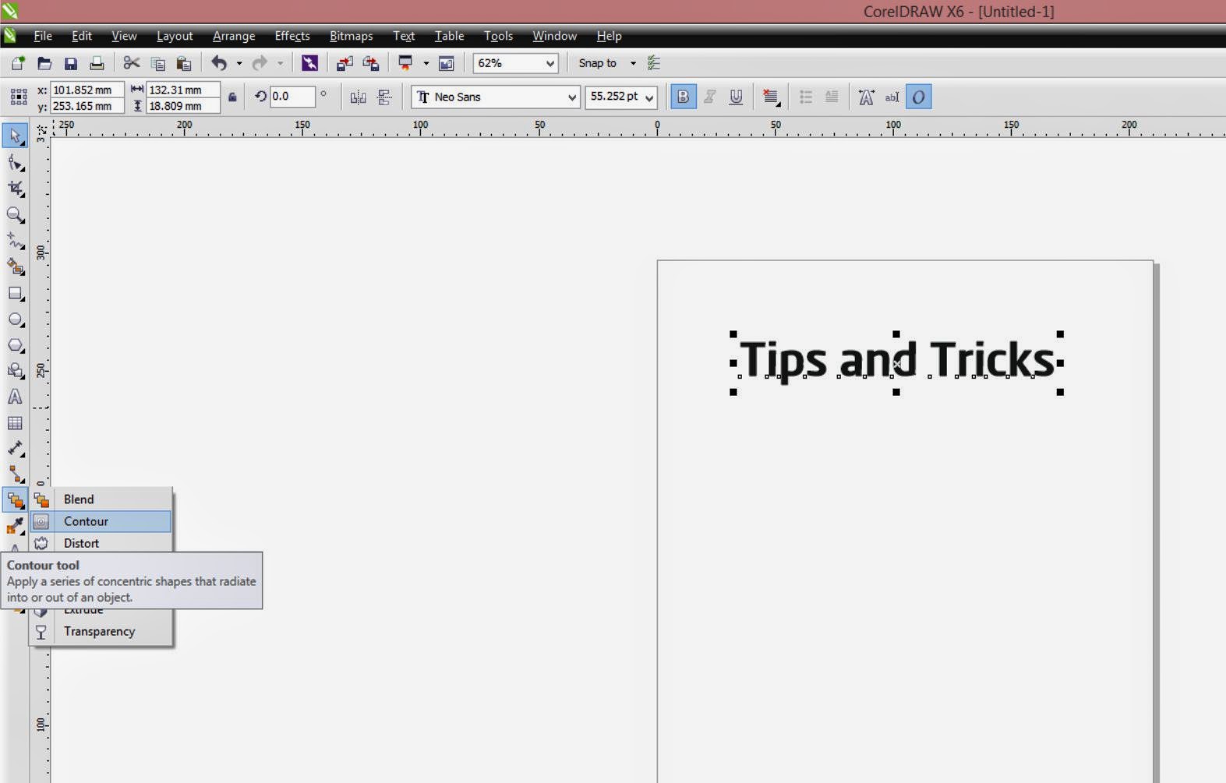Toggle Interactive OpenType button
Image resolution: width=1226 pixels, height=783 pixels.
[919, 97]
